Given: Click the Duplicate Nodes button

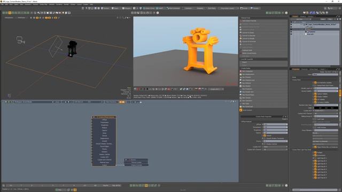Looking at the screenshot, I should point(263,50).
